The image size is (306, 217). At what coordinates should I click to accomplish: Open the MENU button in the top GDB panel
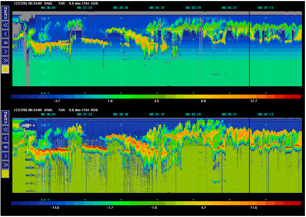(5, 13)
